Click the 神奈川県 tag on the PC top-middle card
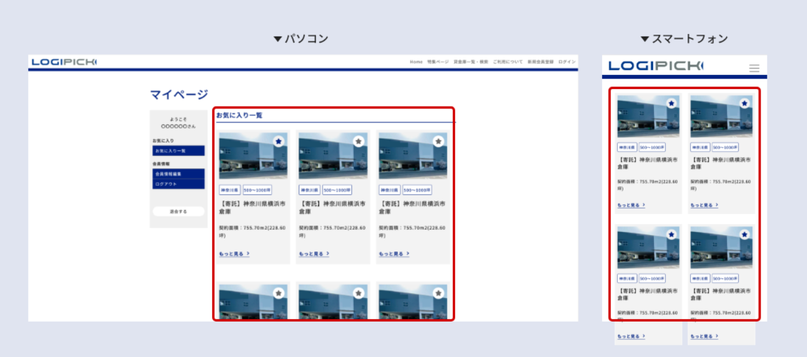 [x=310, y=190]
